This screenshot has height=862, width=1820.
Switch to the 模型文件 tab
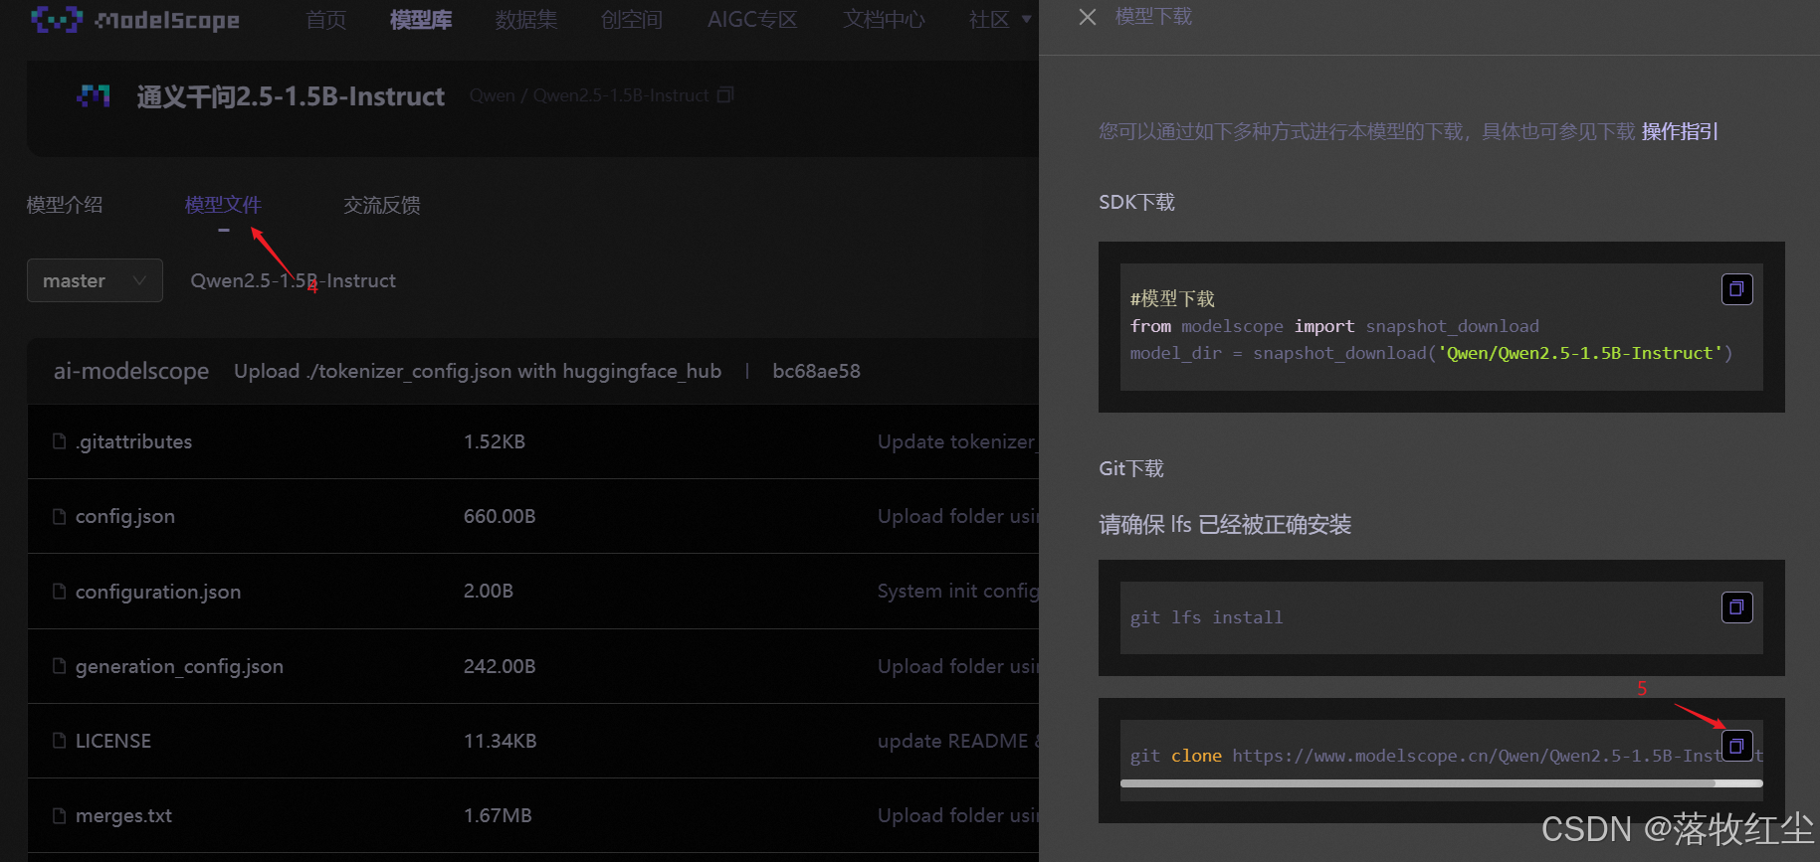point(223,205)
